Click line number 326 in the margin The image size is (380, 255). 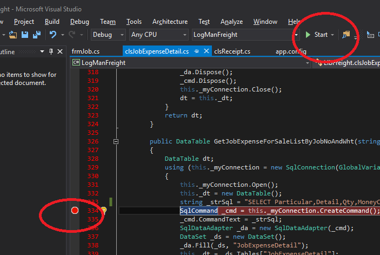pos(93,141)
